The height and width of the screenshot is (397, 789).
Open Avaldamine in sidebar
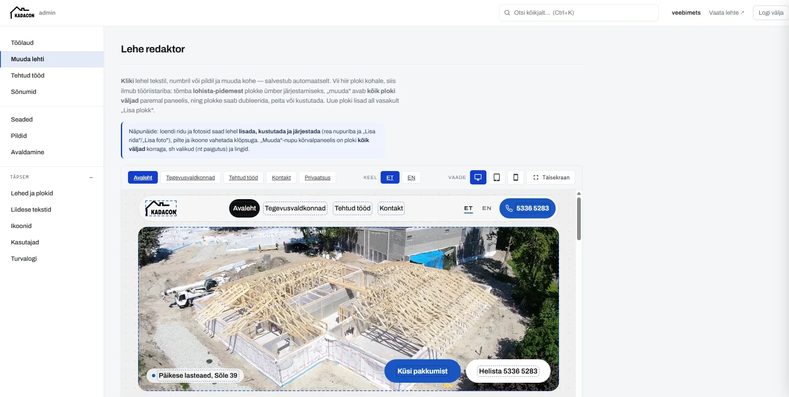[x=52, y=152]
